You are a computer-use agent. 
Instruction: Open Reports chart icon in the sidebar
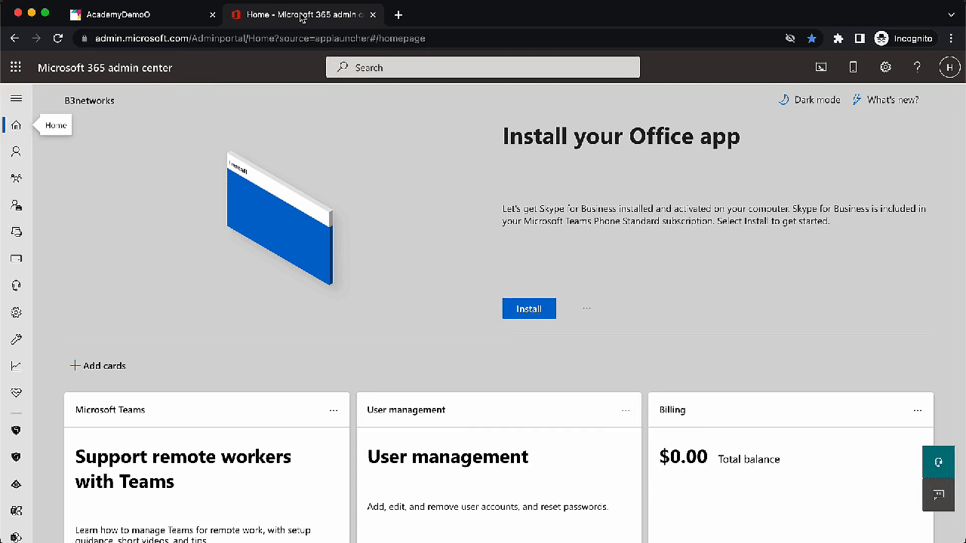(x=16, y=366)
